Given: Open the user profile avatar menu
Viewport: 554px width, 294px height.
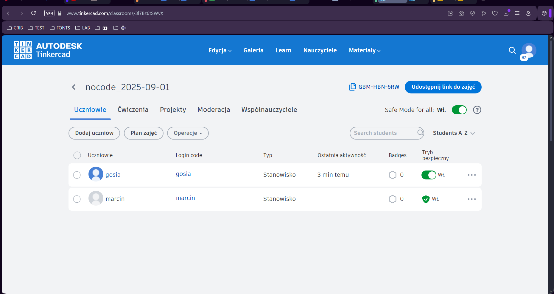Looking at the screenshot, I should 529,50.
